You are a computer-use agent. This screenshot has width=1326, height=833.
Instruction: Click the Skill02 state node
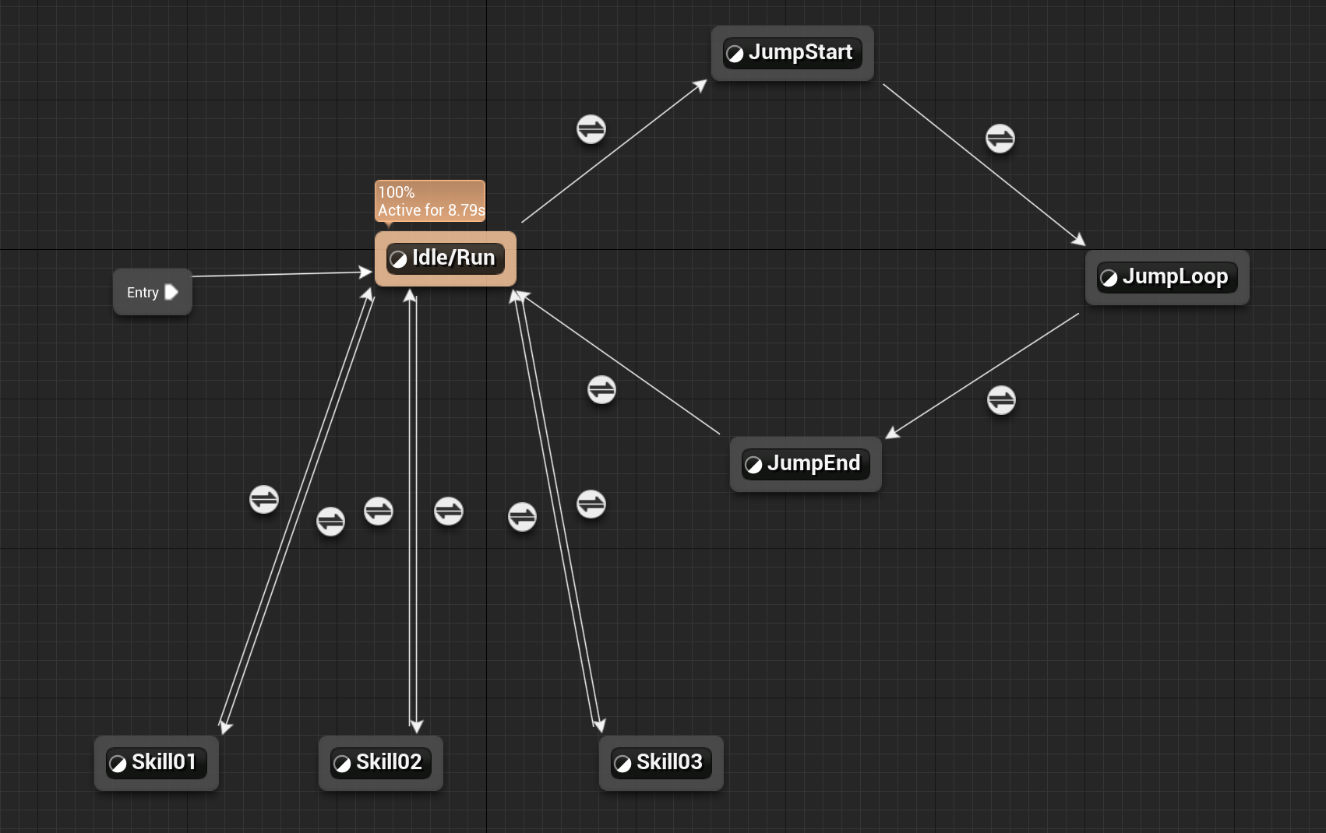click(380, 762)
